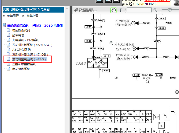Click the L(I) wire label
The height and width of the screenshot is (133, 179).
pos(116,78)
